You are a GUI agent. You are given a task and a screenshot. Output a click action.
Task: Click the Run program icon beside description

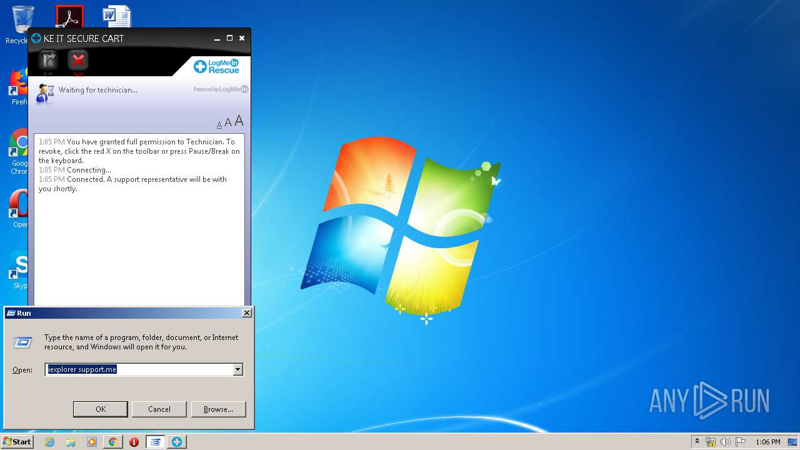tap(22, 342)
